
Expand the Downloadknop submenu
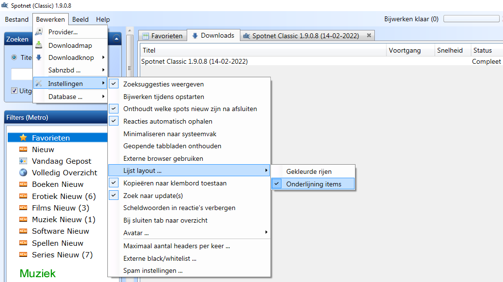pyautogui.click(x=104, y=57)
